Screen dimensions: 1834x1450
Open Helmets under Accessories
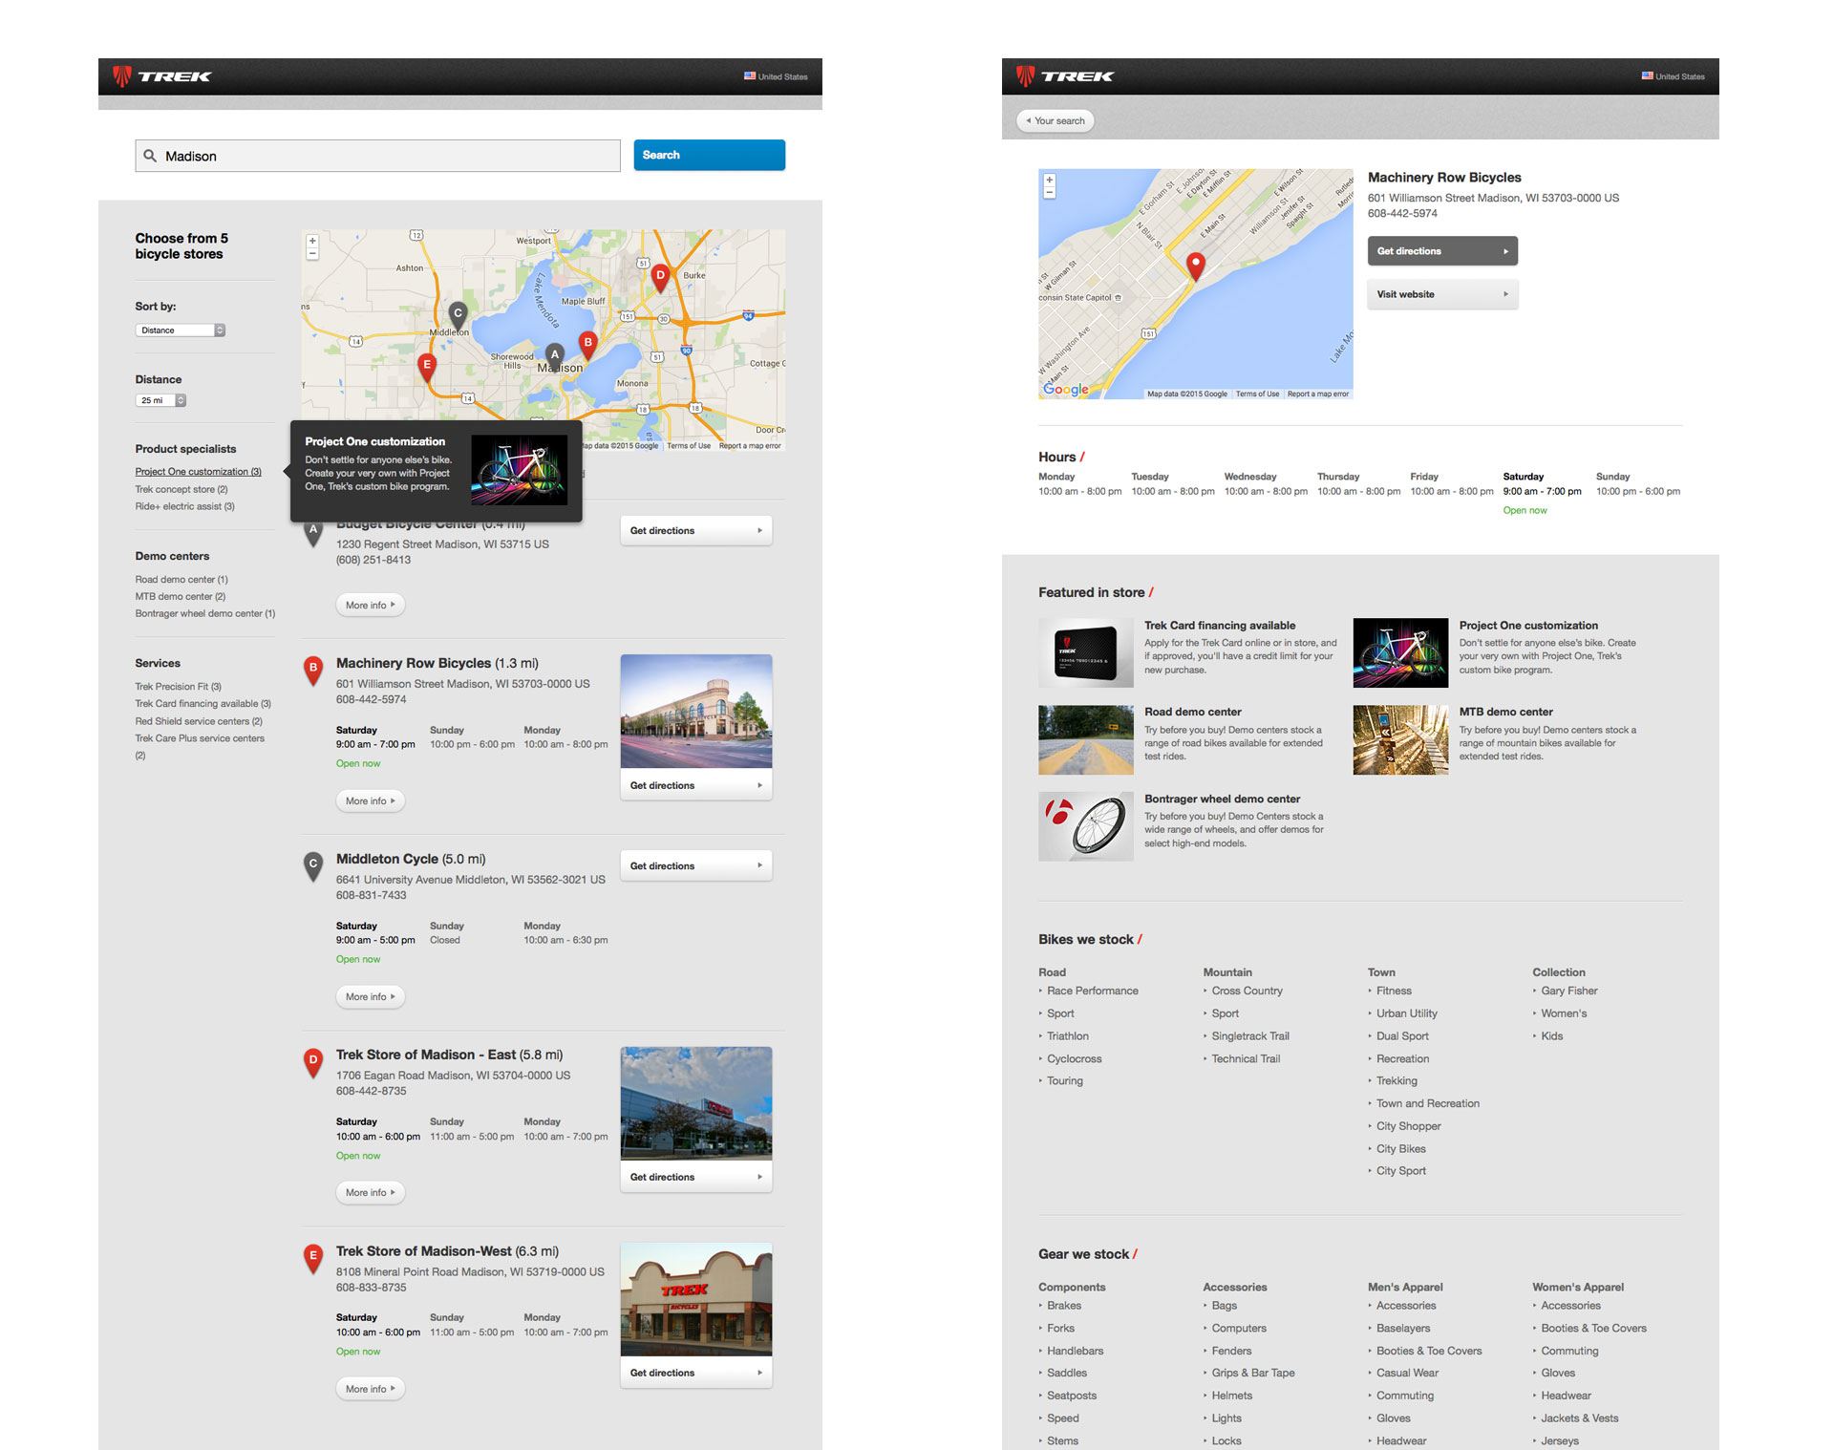[x=1232, y=1396]
